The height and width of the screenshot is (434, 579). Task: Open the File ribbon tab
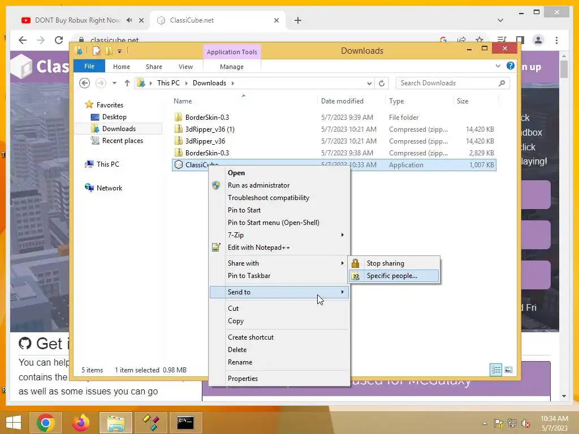point(89,66)
